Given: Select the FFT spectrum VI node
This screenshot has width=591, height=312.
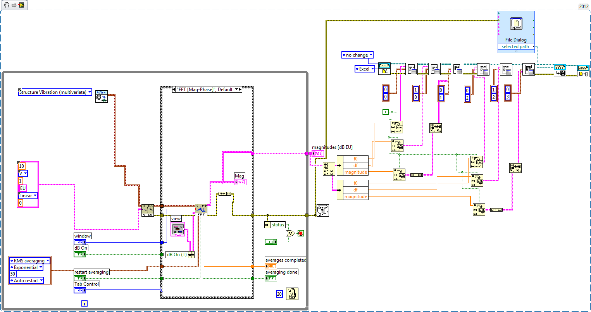Looking at the screenshot, I should (x=201, y=210).
